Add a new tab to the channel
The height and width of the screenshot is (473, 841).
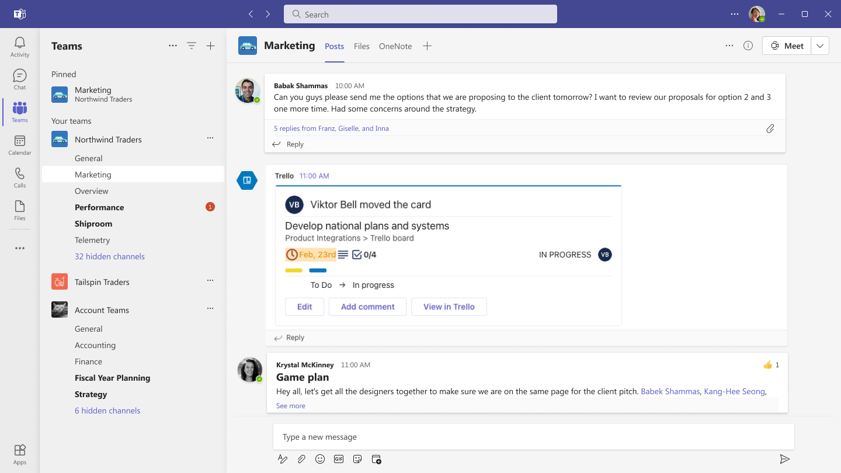point(427,46)
